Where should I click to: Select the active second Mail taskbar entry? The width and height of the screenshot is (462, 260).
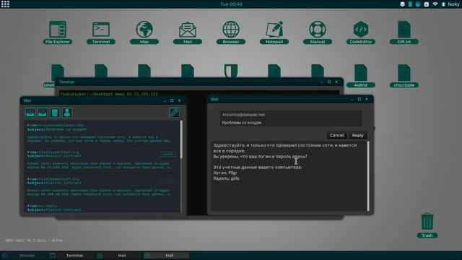click(x=166, y=256)
